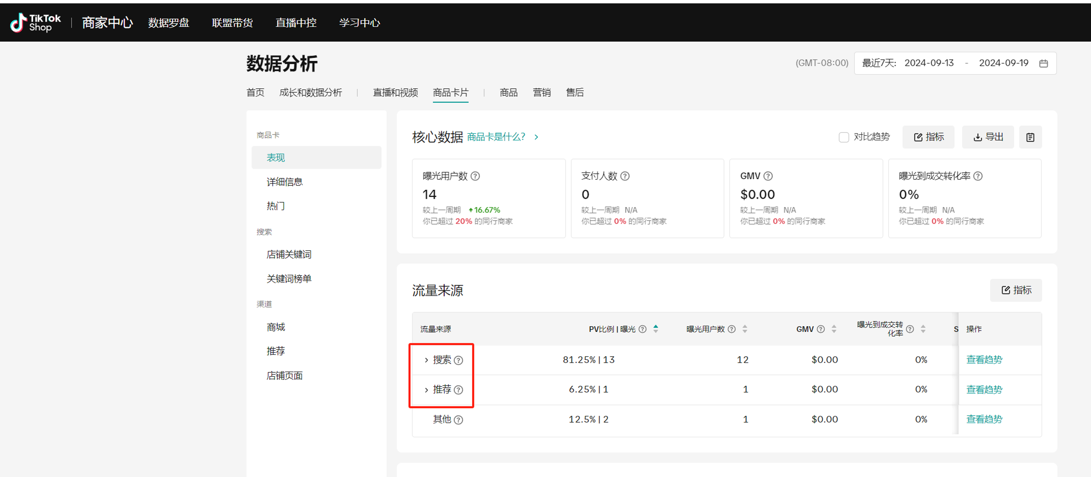The image size is (1091, 477).
Task: Open 数据罗盘 in top navigation
Action: coord(168,23)
